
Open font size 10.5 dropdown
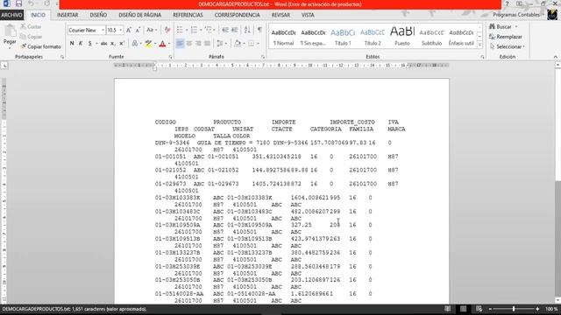pos(121,31)
